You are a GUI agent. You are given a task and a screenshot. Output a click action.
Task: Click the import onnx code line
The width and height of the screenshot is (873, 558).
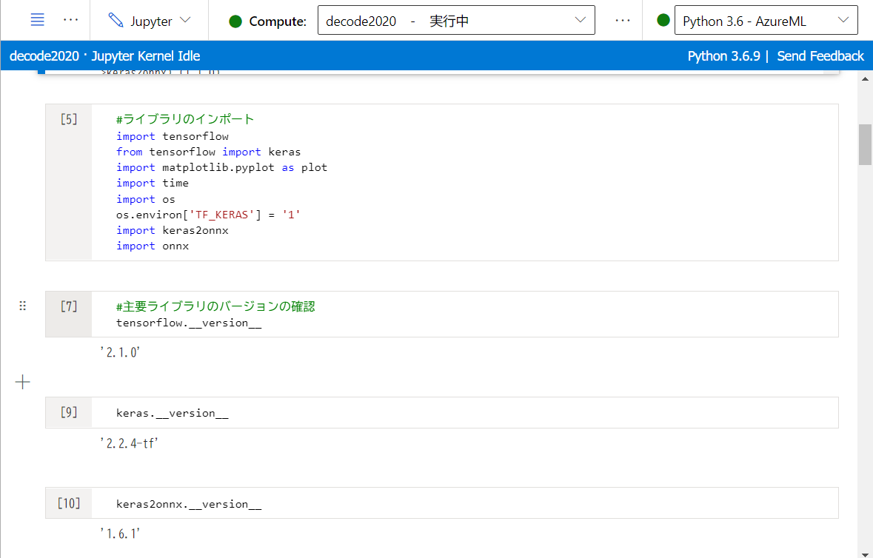(x=153, y=246)
